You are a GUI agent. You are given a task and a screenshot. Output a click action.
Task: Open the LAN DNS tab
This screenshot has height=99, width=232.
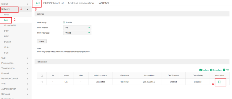point(103,3)
